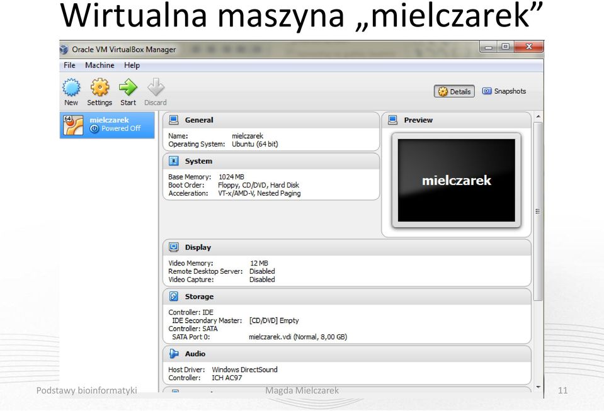Click the 'Controller: SATA' line

[193, 329]
